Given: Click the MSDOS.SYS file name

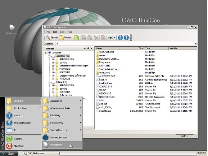Looking at the screenshot, I should [x=105, y=94].
